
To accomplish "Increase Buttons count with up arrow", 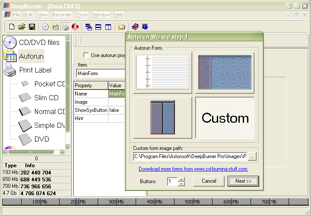I will coord(181,179).
